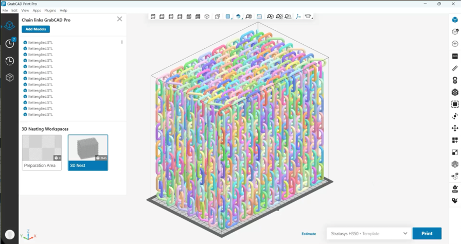Click the Estimate link
461x244 pixels.
(309, 234)
